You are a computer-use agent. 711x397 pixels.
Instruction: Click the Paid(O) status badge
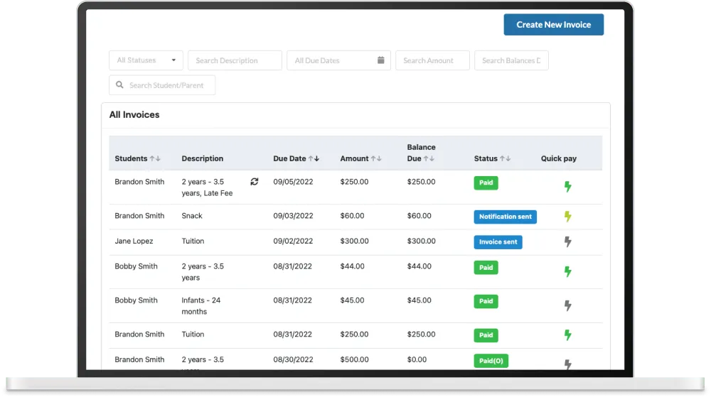491,361
